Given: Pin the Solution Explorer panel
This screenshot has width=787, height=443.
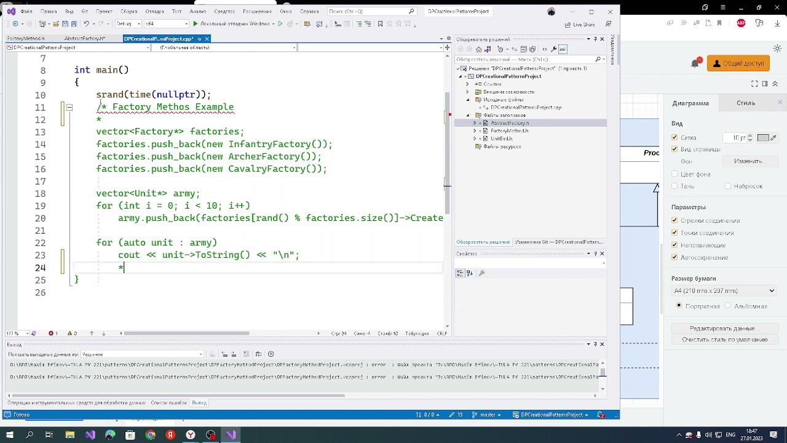Looking at the screenshot, I should [595, 39].
